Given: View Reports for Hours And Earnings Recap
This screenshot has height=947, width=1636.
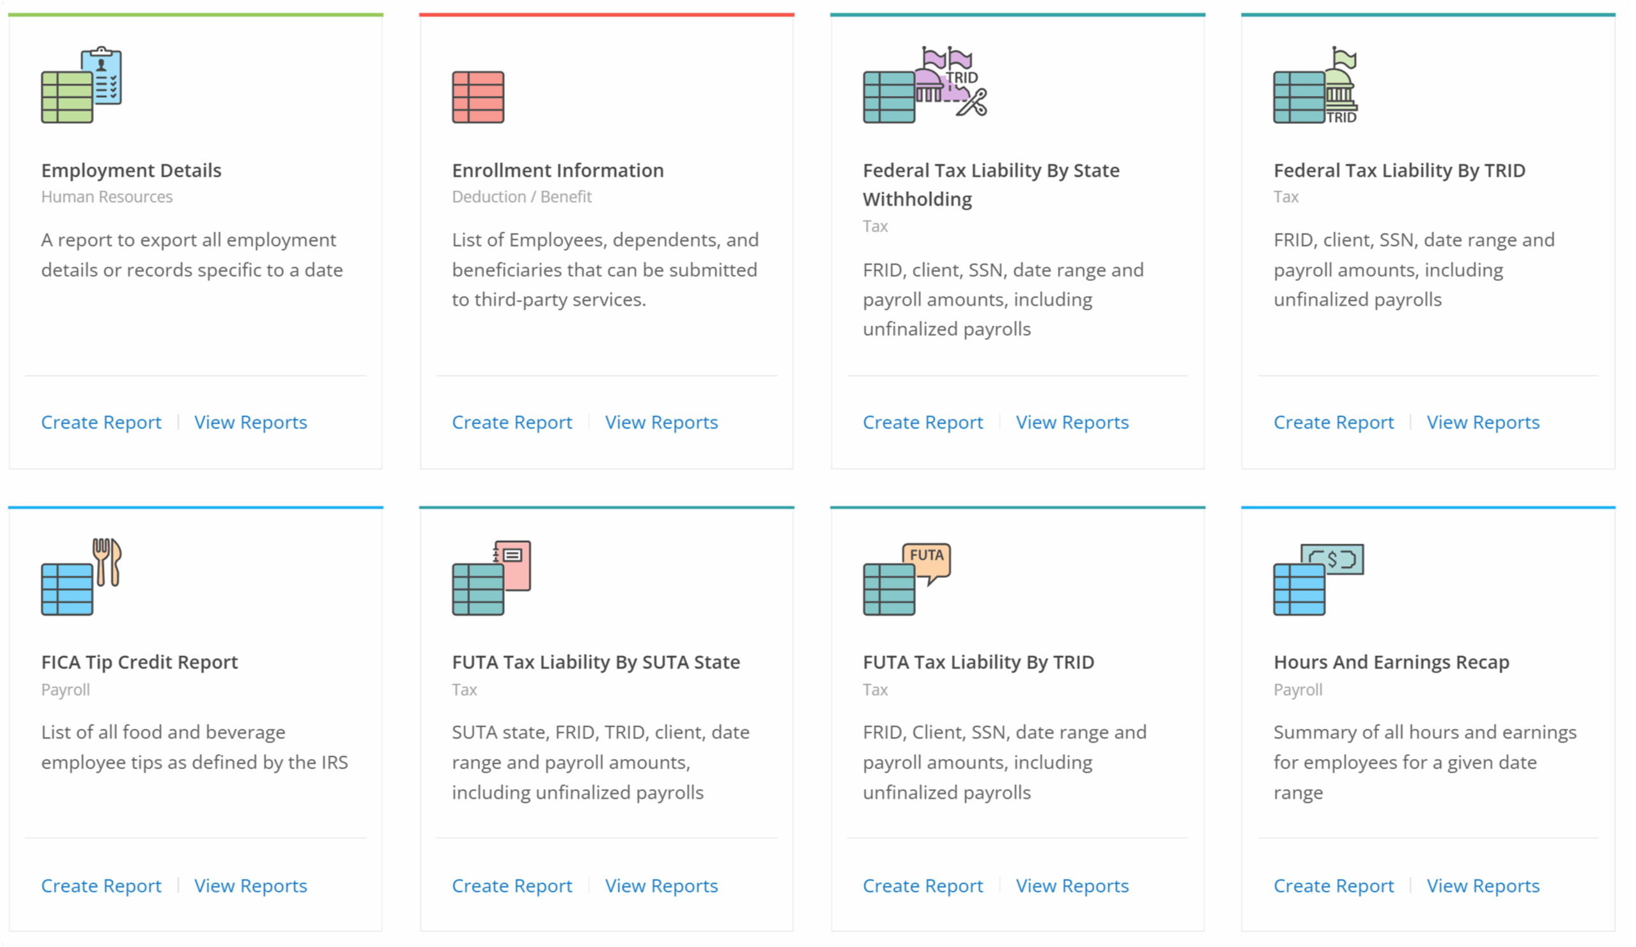Looking at the screenshot, I should coord(1483,886).
